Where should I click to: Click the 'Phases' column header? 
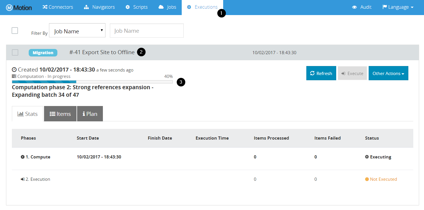pyautogui.click(x=28, y=138)
